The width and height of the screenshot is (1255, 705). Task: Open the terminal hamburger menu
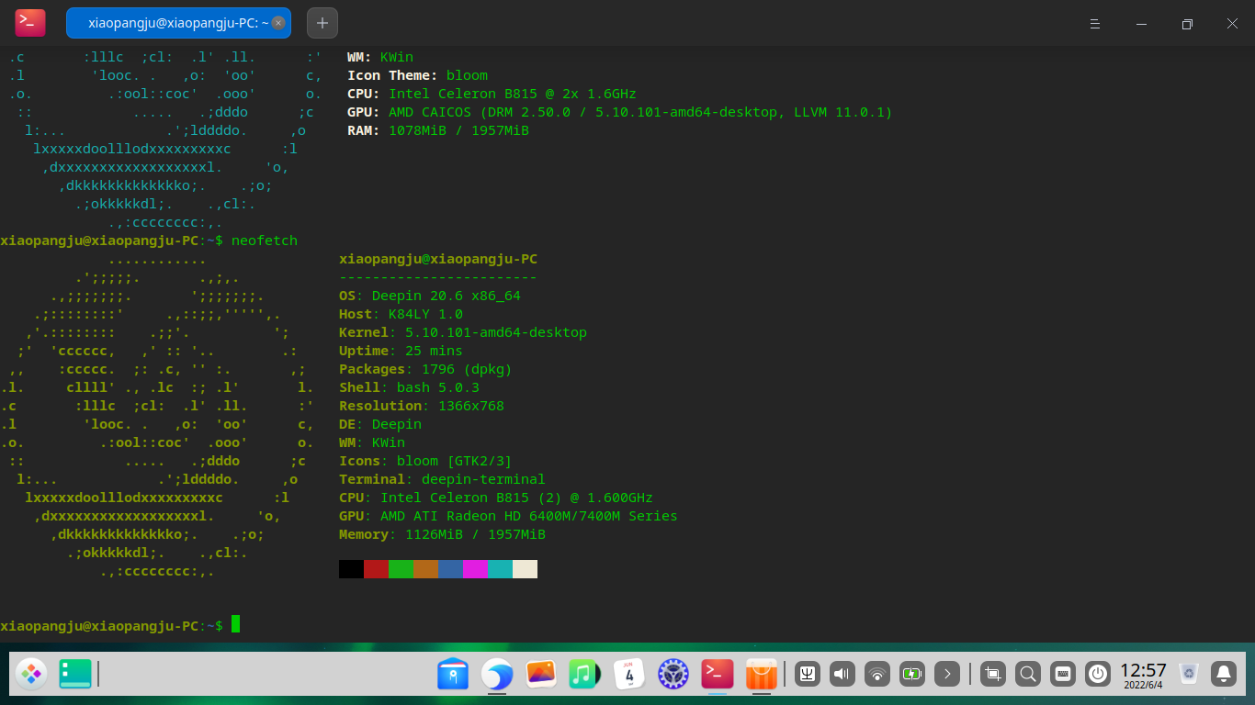1094,23
